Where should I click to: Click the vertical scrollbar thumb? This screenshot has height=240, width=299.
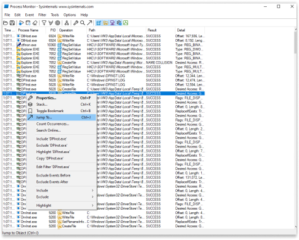tap(295, 43)
